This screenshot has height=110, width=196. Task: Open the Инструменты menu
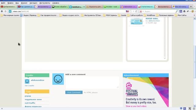point(45,3)
